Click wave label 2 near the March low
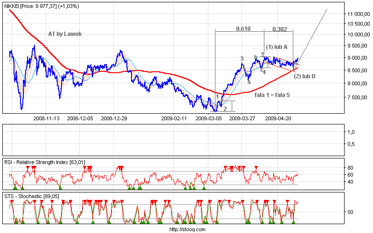Image resolution: width=373 pixels, height=233 pixels. (225, 109)
